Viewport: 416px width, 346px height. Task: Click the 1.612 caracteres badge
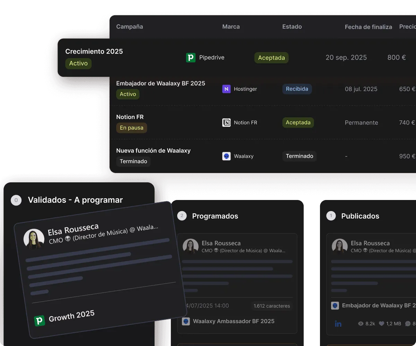(x=272, y=306)
